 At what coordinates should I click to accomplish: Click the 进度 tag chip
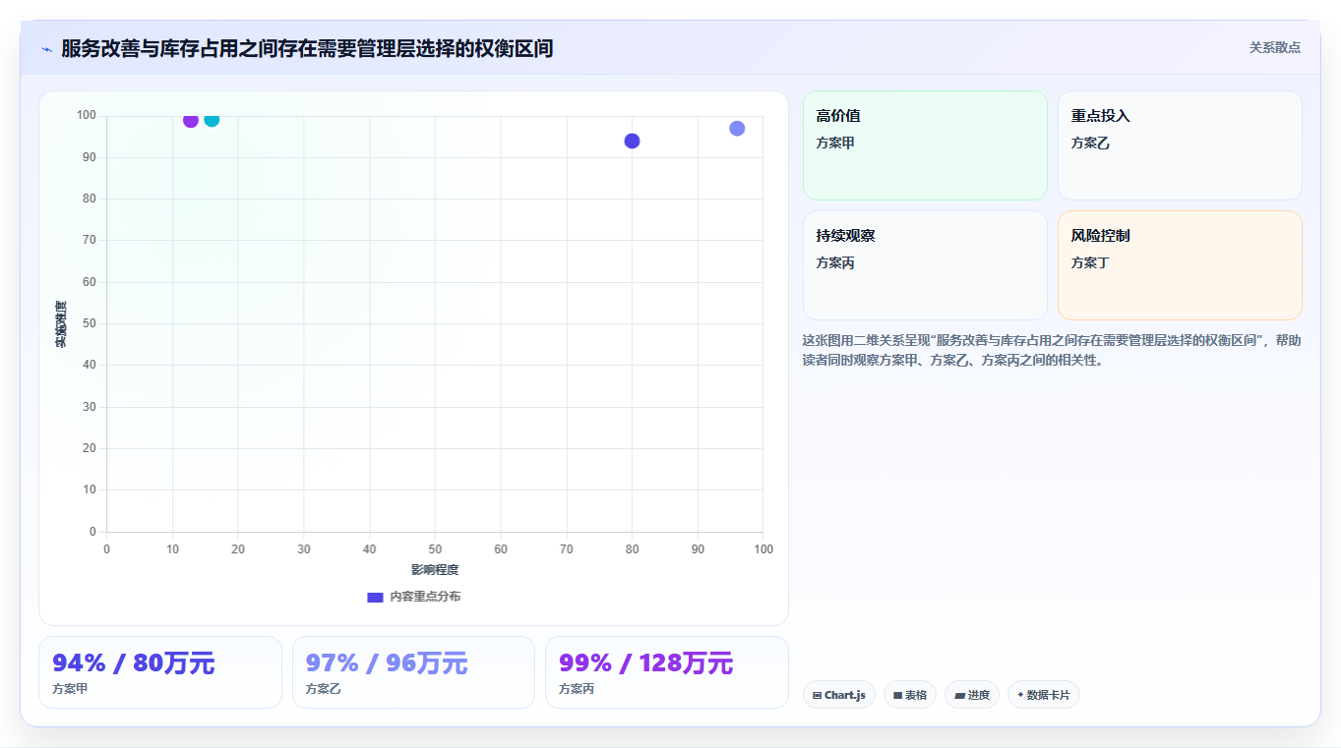[972, 695]
